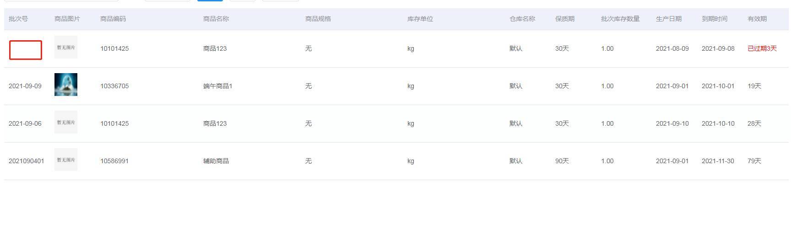Click batch number 2021090401

pyautogui.click(x=27, y=161)
